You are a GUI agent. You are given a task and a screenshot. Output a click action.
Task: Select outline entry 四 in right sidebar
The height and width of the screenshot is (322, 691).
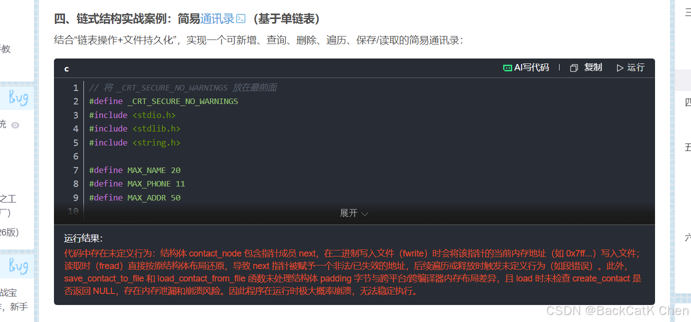point(688,102)
